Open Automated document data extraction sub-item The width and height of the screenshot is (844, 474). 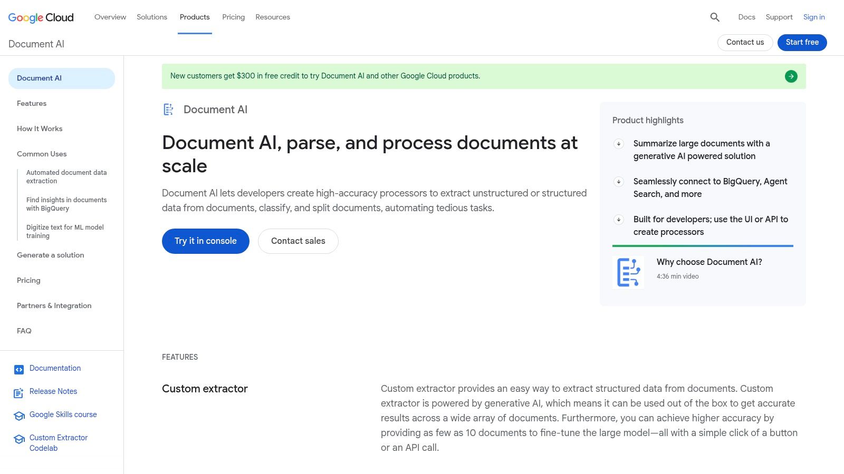pyautogui.click(x=66, y=176)
